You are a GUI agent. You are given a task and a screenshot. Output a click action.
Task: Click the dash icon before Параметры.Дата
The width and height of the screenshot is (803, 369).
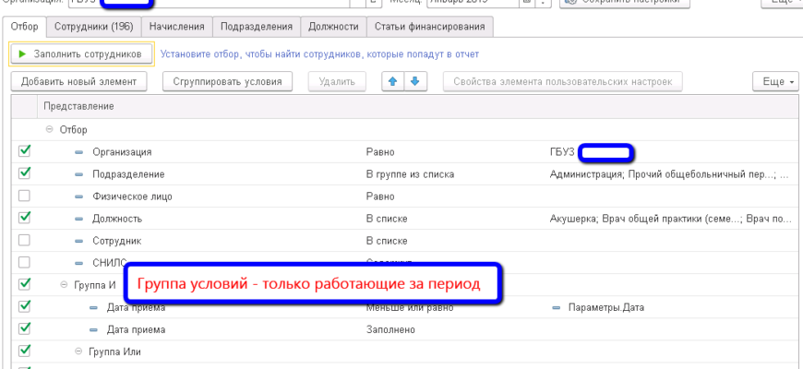tap(557, 308)
